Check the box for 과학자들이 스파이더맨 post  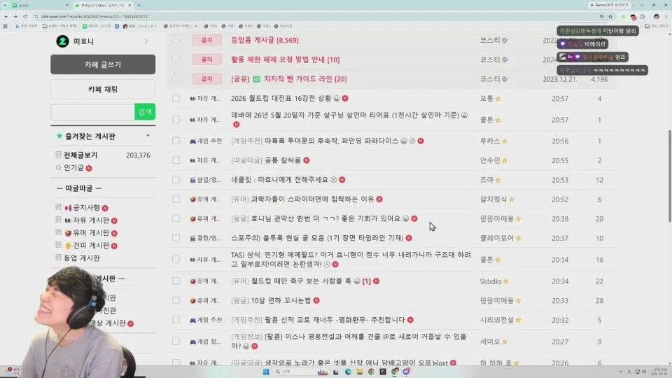click(x=176, y=199)
